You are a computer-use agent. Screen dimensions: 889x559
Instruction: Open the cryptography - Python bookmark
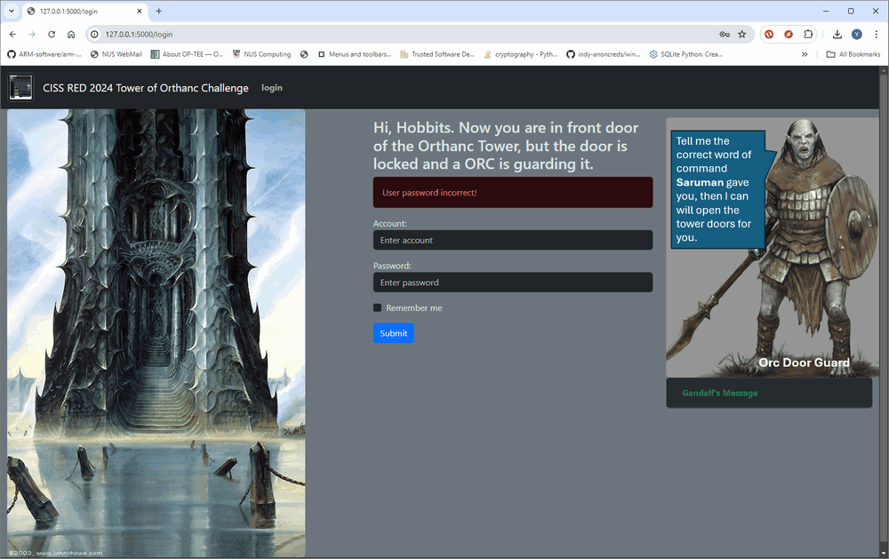point(520,54)
